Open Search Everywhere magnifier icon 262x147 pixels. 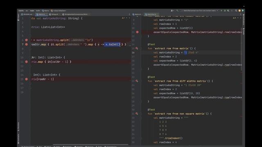236,11
